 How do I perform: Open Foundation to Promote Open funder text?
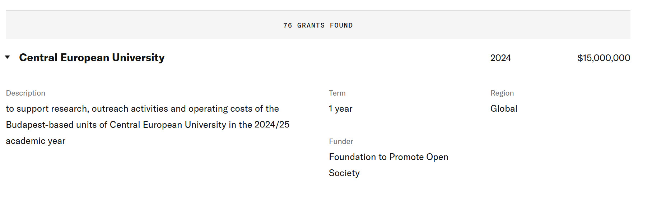tap(388, 157)
